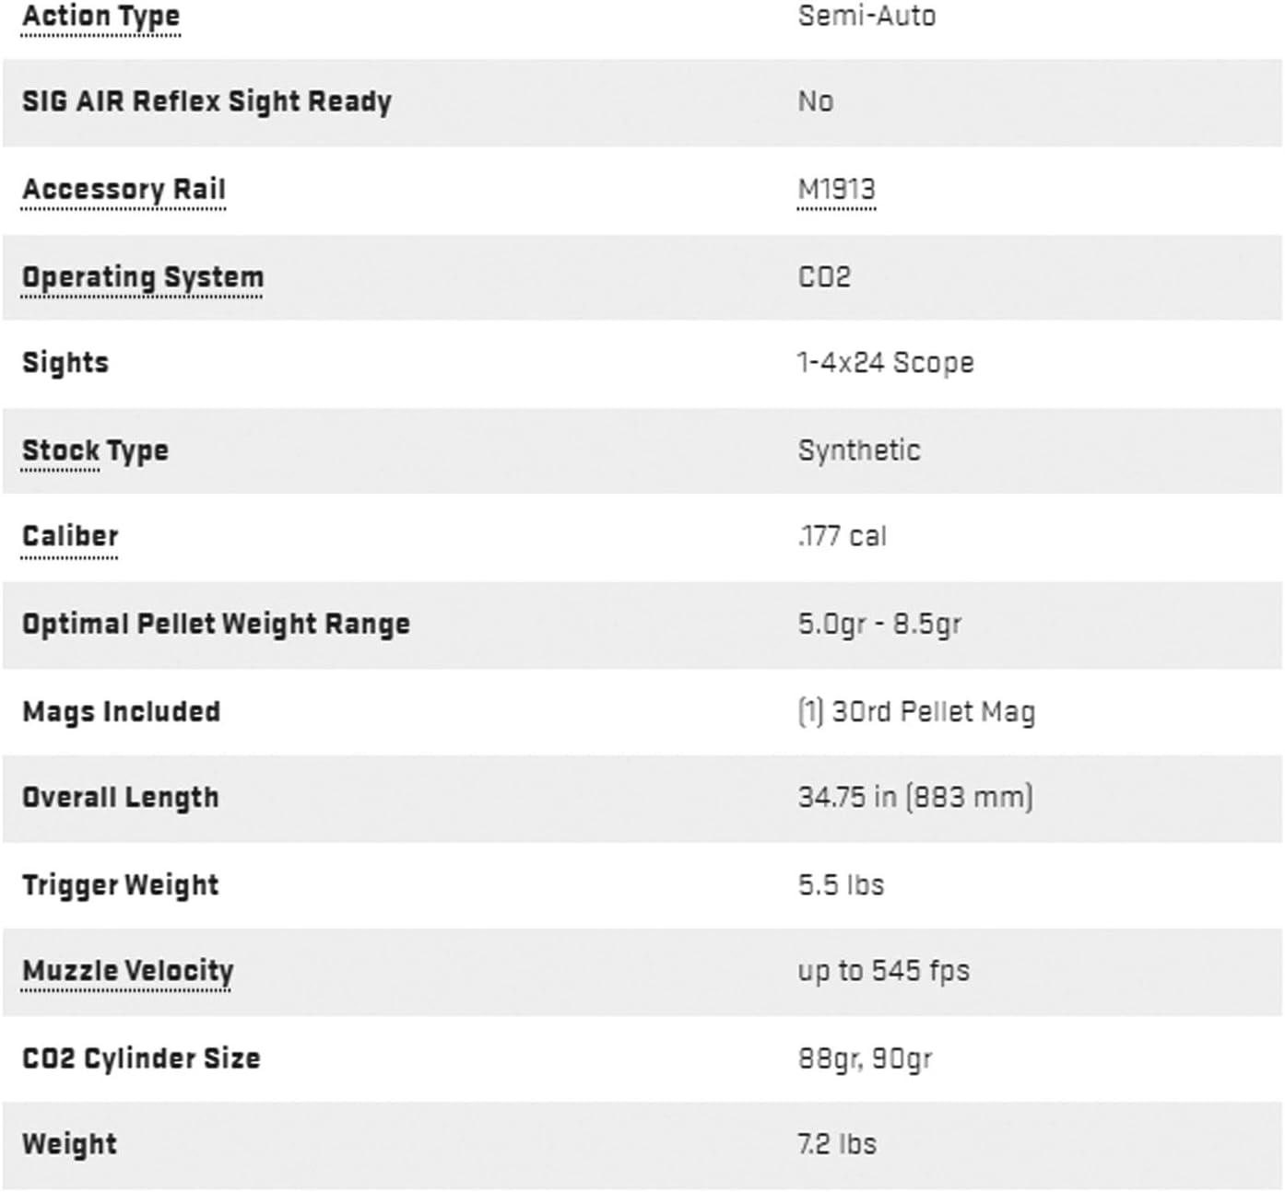1285x1192 pixels.
Task: Click the up to 545 fps value
Action: click(x=883, y=971)
